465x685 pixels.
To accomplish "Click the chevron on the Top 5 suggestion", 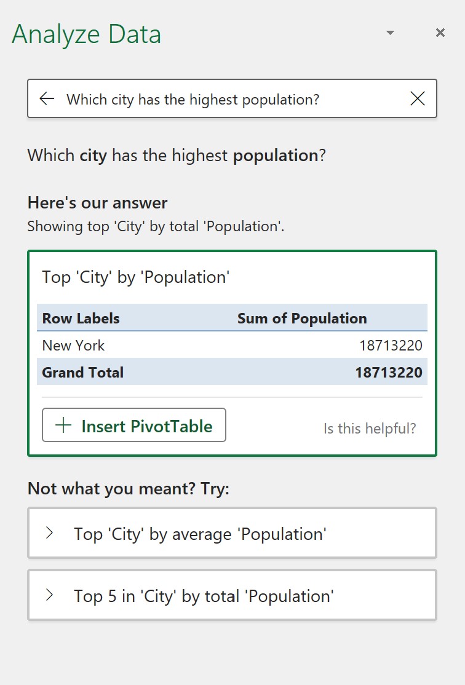I will tap(50, 595).
